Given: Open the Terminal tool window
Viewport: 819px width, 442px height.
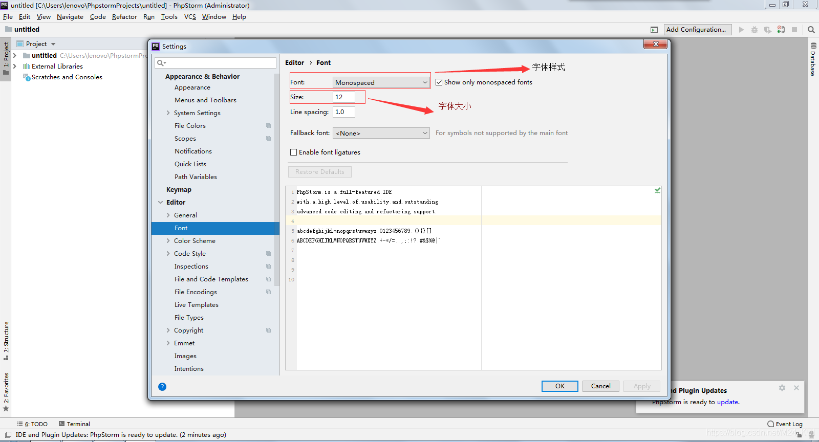Looking at the screenshot, I should [x=74, y=424].
